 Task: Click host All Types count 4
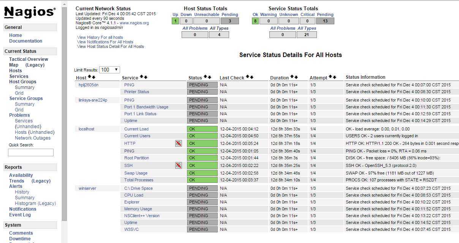tap(219, 35)
